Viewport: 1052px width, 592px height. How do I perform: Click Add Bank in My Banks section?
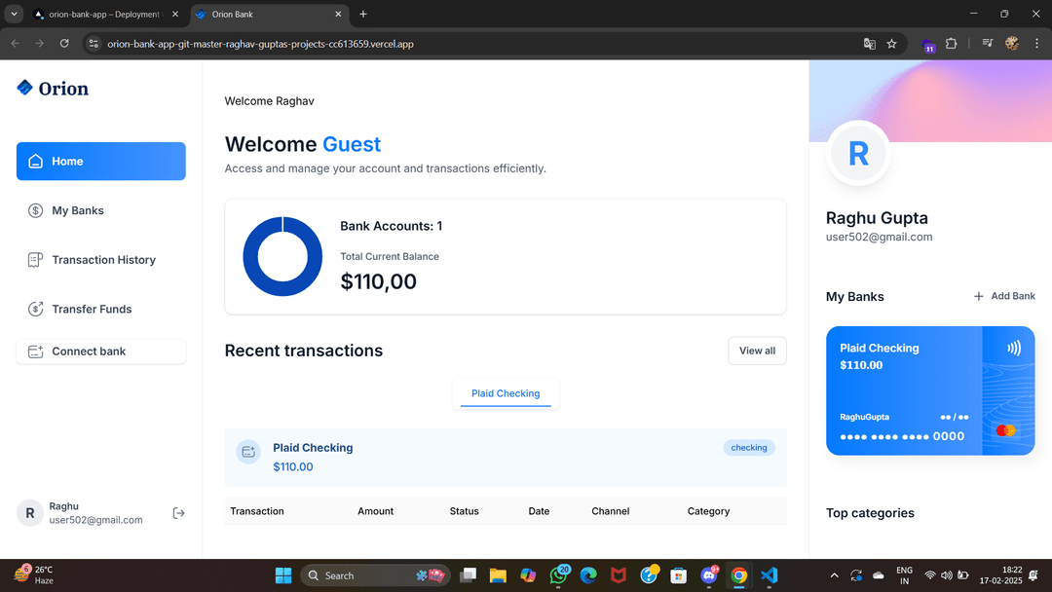[x=1003, y=296]
